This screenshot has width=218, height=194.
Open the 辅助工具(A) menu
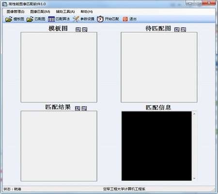point(65,12)
